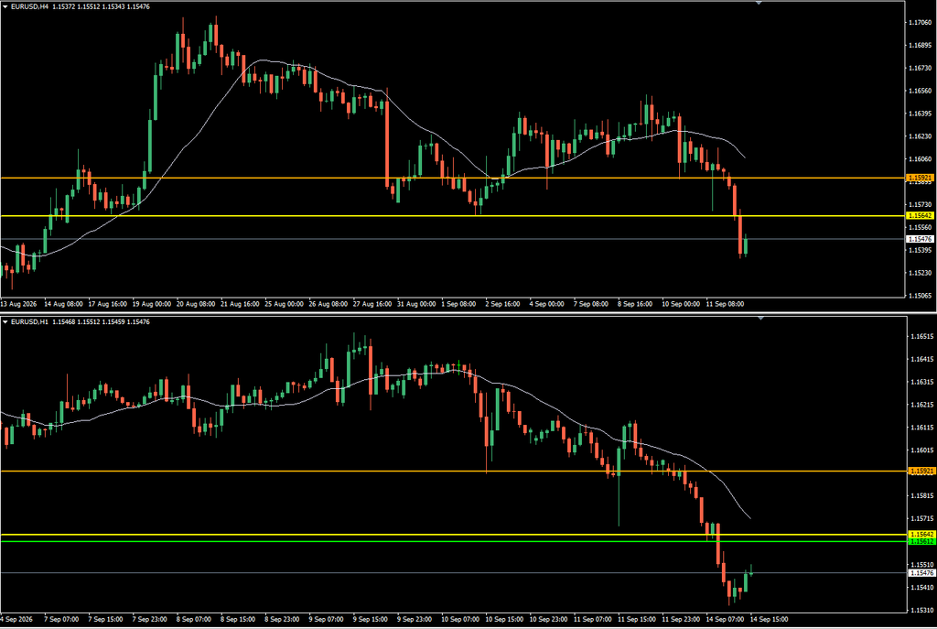The width and height of the screenshot is (937, 629).
Task: Click the H1 chart shift triangle marker
Action: point(760,318)
